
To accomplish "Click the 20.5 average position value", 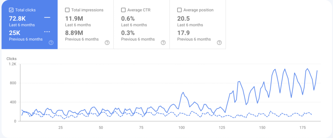I will pos(183,18).
